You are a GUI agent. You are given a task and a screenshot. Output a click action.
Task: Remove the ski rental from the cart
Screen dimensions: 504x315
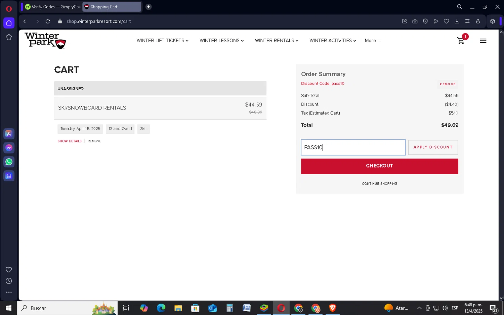point(94,141)
